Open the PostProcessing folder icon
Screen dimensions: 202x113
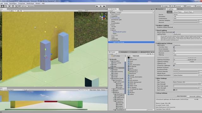(112, 72)
